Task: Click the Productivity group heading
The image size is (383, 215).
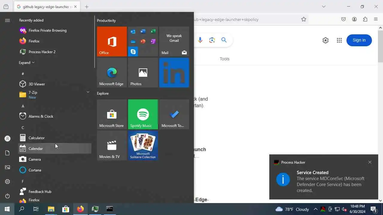Action: [106, 21]
